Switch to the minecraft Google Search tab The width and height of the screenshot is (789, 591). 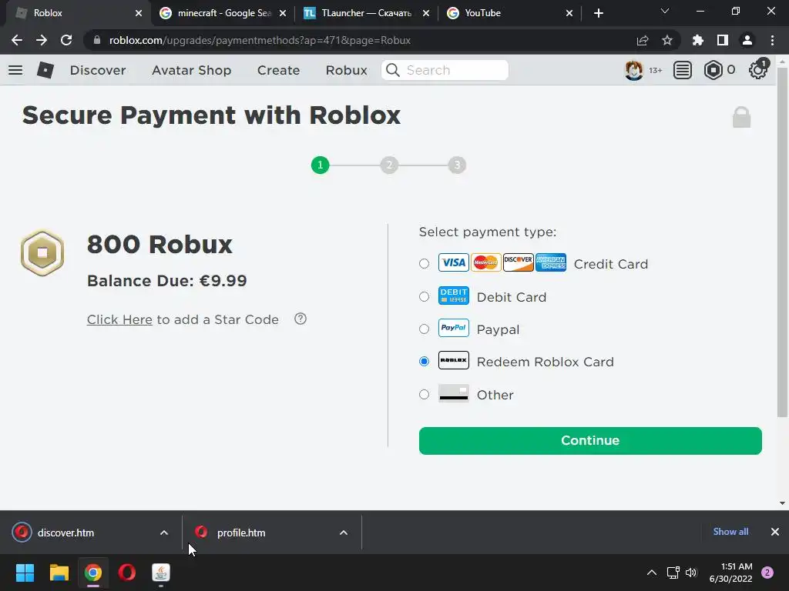(x=223, y=13)
